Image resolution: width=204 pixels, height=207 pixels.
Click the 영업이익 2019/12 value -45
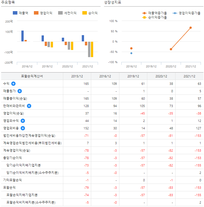point(142,113)
